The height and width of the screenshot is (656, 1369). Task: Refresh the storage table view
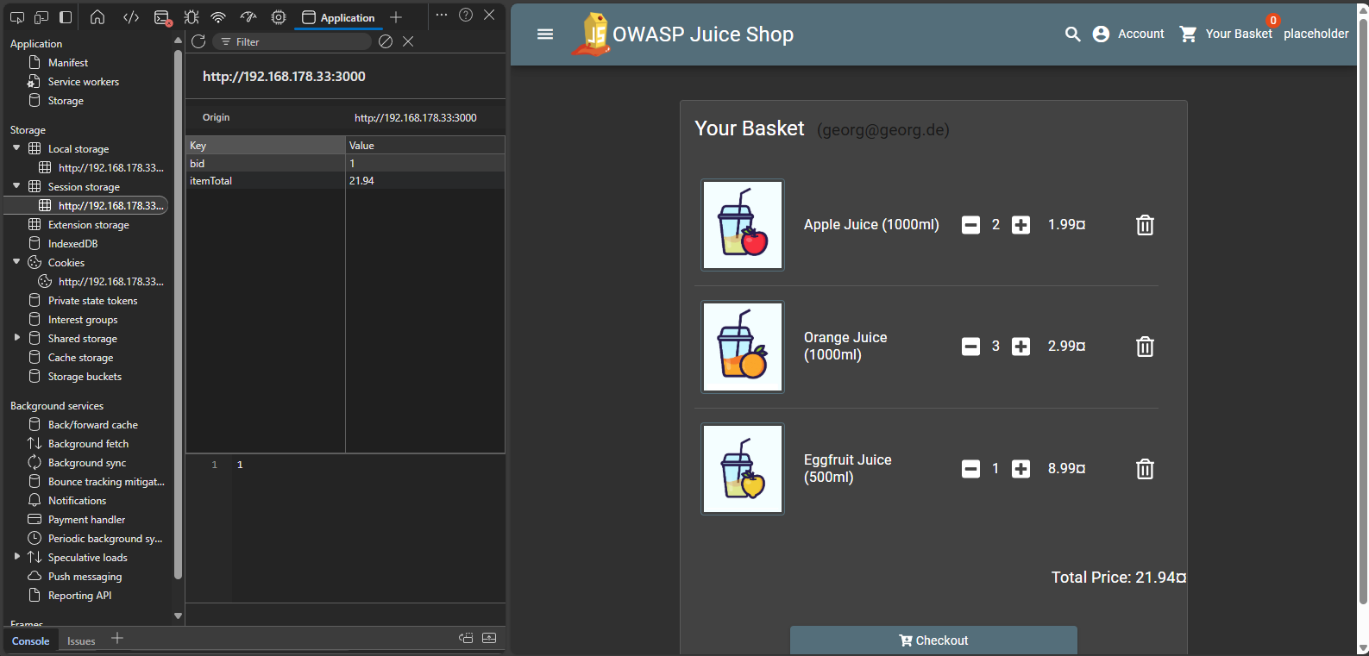(198, 41)
